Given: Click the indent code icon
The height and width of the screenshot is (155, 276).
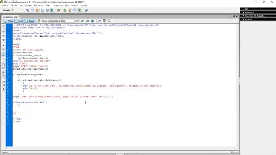Looking at the screenshot, I should click(x=3, y=81).
